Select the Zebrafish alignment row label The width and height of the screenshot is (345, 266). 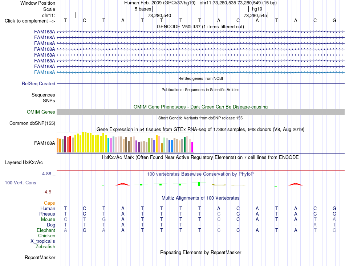point(45,247)
